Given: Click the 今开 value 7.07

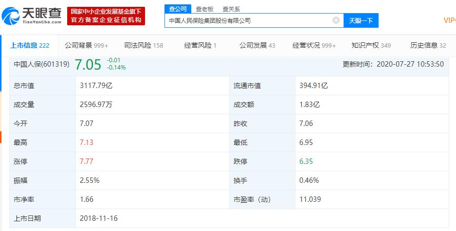Looking at the screenshot, I should tap(86, 124).
